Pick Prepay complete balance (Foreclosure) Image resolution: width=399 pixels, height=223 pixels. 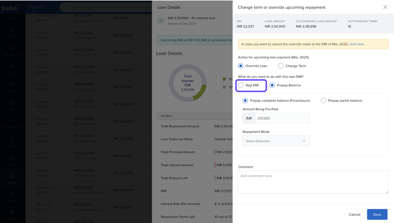click(245, 101)
